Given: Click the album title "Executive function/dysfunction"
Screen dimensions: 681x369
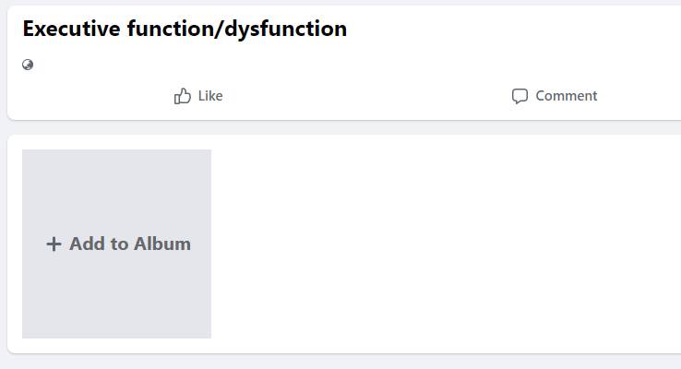Looking at the screenshot, I should pyautogui.click(x=185, y=29).
